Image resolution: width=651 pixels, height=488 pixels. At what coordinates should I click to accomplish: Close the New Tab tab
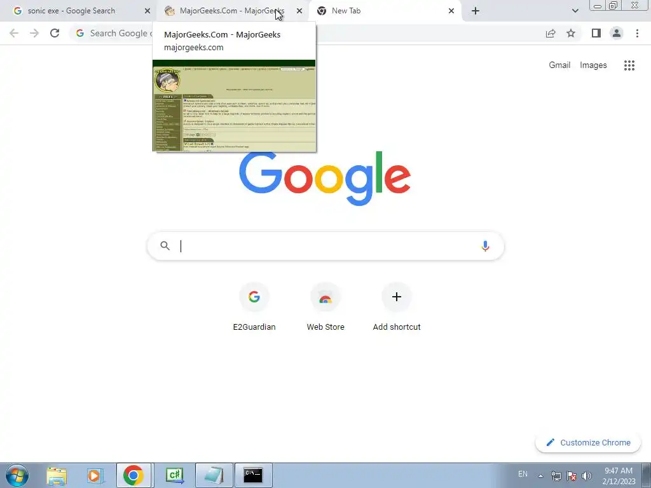[451, 11]
